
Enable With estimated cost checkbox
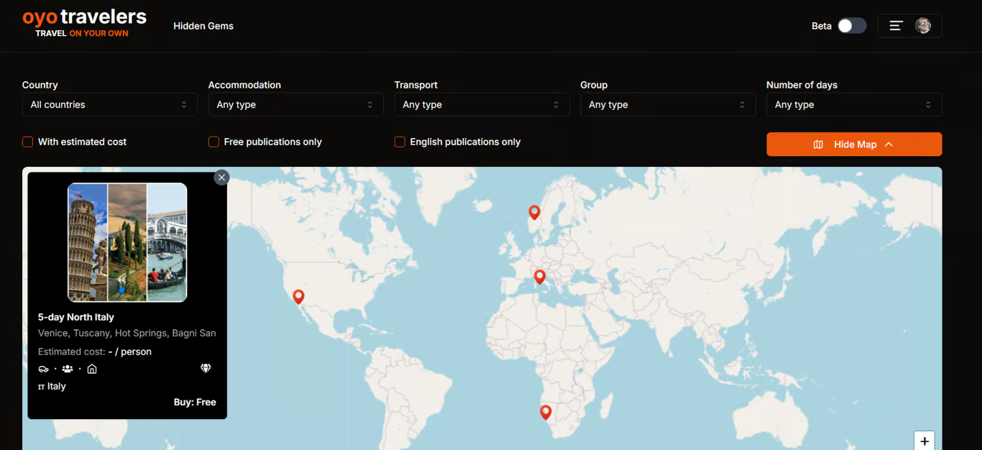click(x=28, y=142)
